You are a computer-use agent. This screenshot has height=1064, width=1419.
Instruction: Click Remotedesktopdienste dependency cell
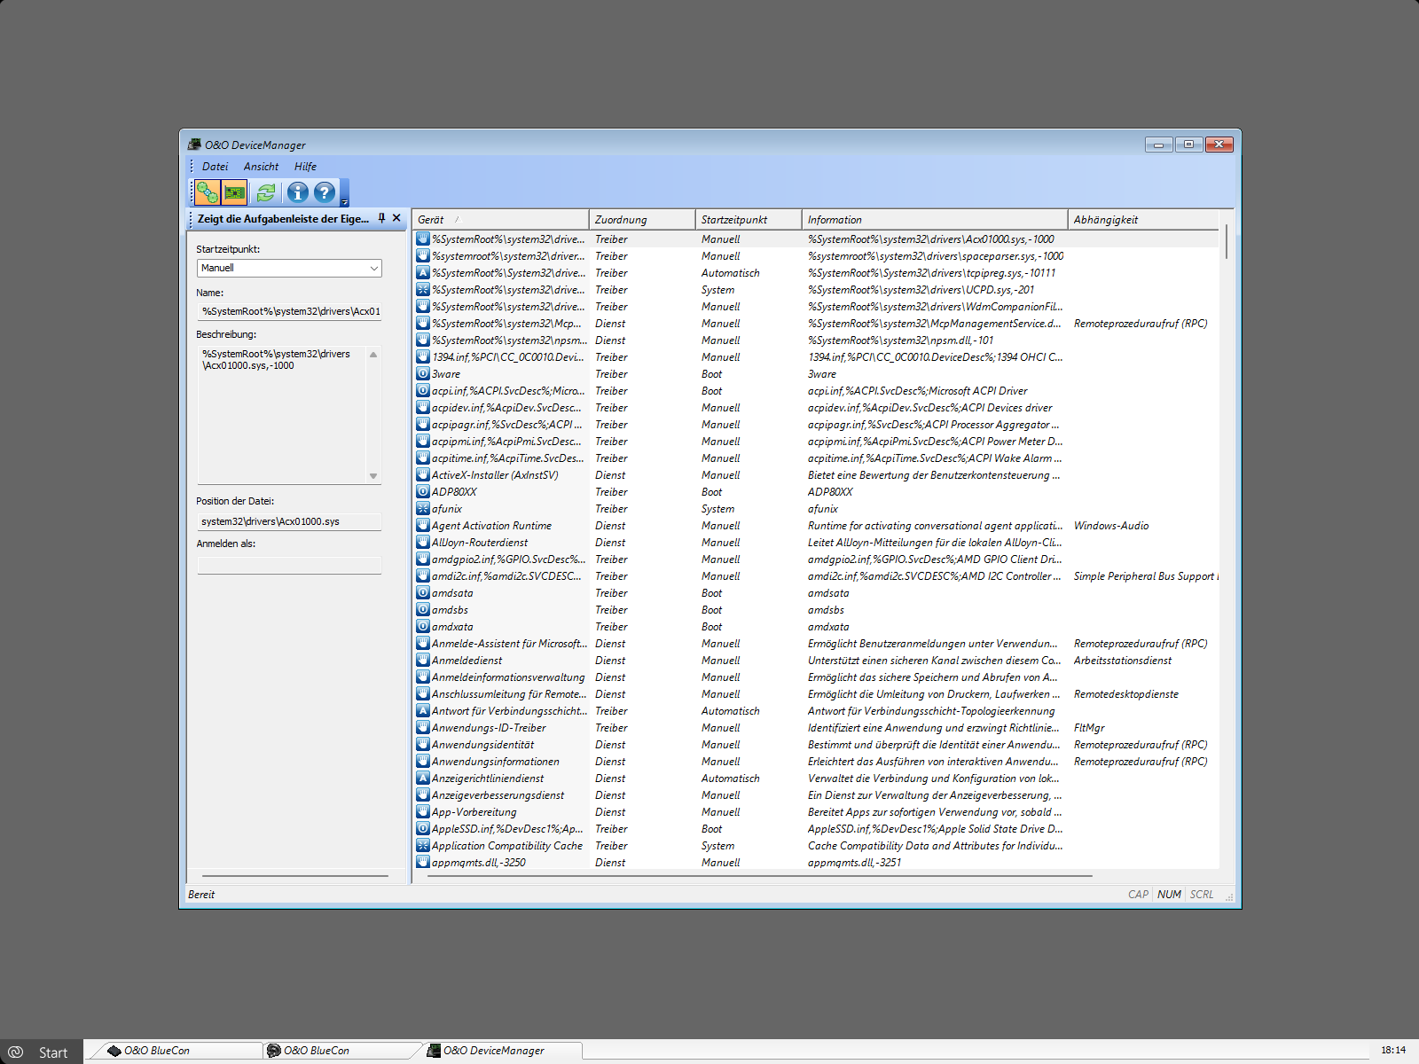click(x=1126, y=694)
